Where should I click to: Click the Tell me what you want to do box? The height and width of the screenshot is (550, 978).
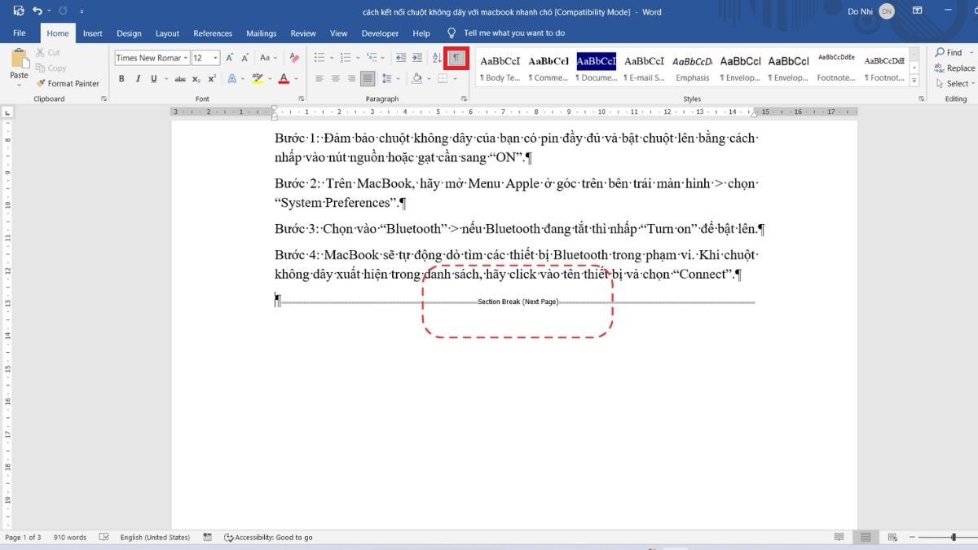tap(514, 33)
